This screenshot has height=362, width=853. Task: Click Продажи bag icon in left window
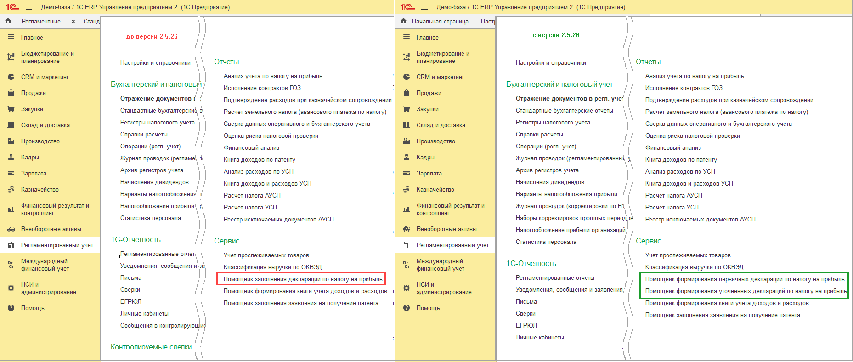point(11,93)
